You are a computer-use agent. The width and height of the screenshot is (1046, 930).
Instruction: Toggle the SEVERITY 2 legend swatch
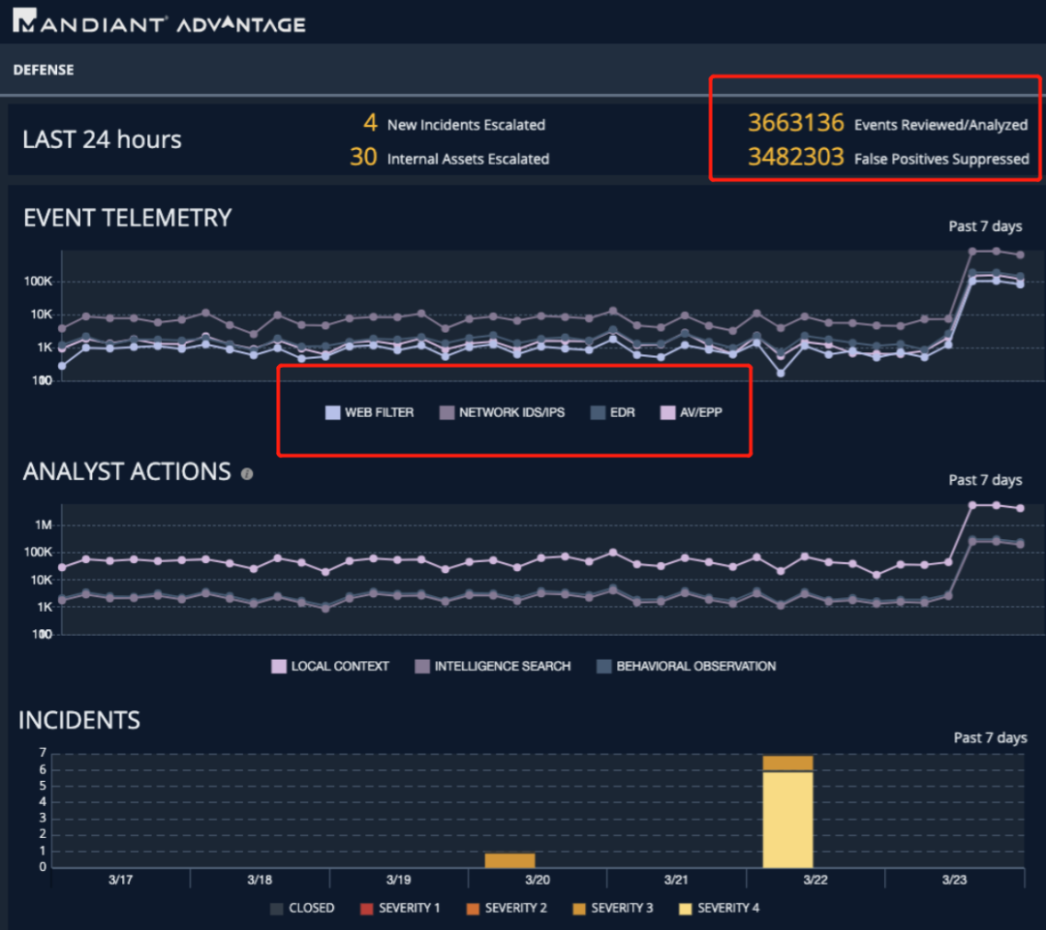(473, 909)
